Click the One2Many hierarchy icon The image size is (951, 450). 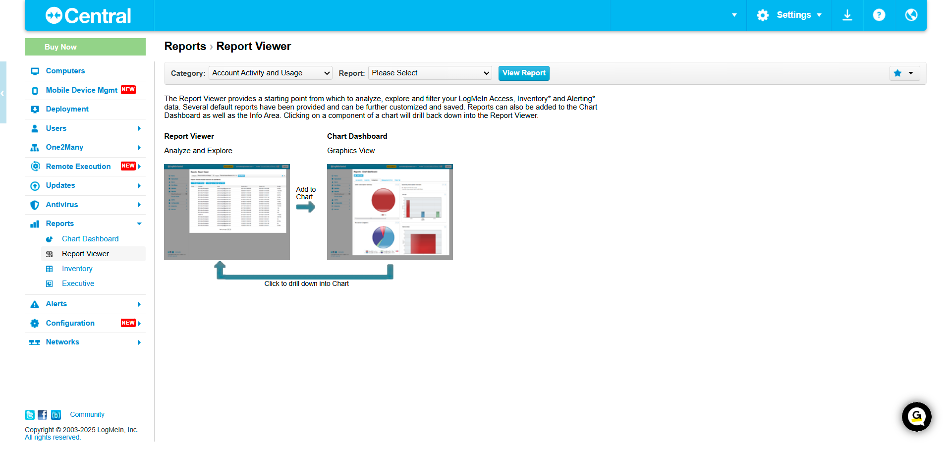click(35, 148)
